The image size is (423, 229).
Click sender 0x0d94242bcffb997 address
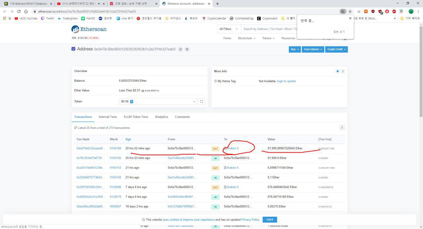tap(182, 197)
